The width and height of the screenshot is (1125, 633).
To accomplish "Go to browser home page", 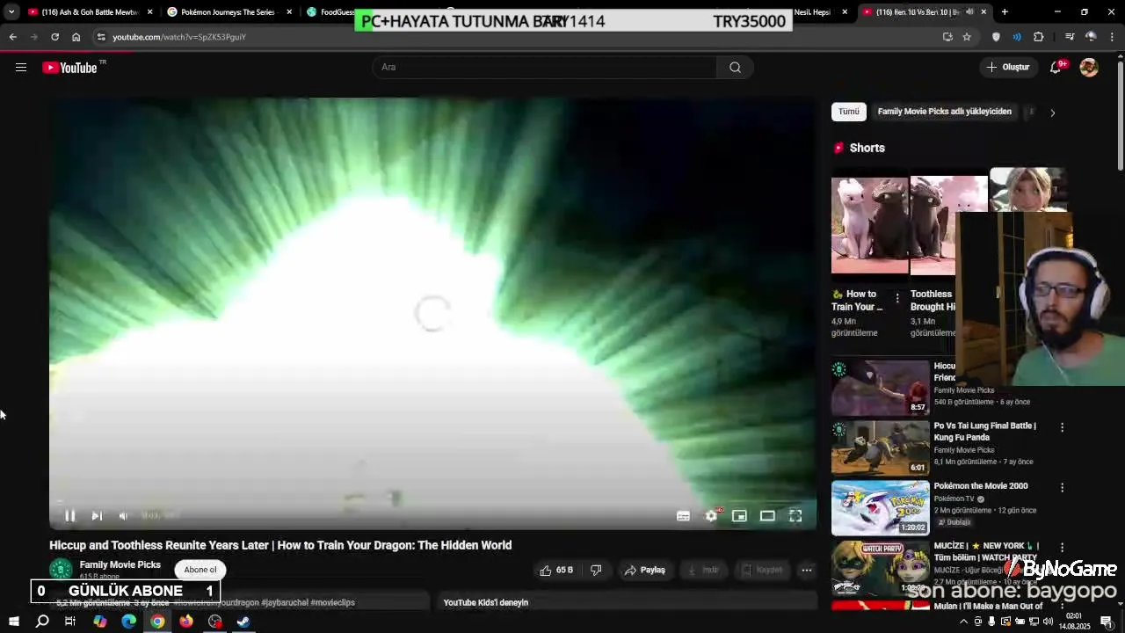I will click(76, 37).
